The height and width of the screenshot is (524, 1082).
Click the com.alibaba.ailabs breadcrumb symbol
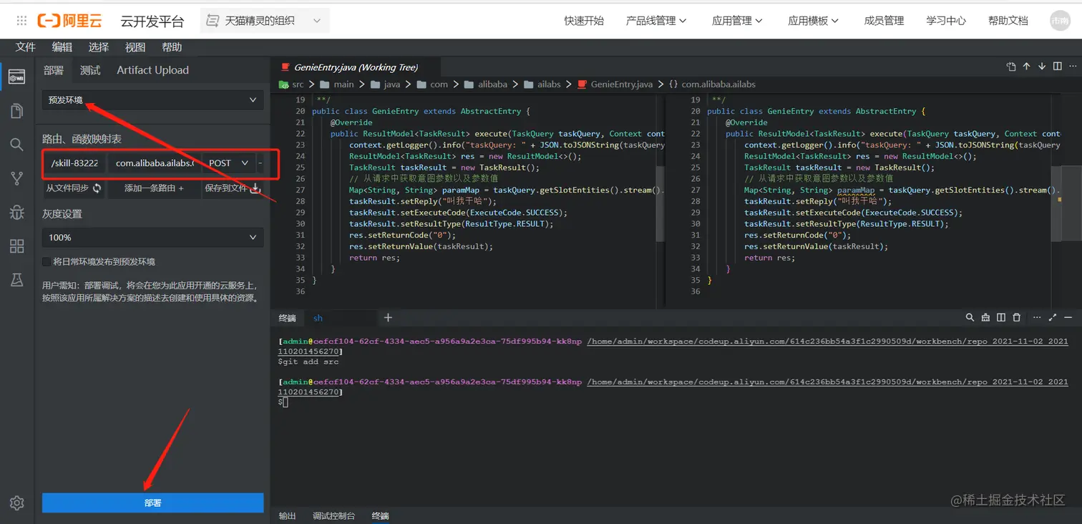click(x=712, y=84)
